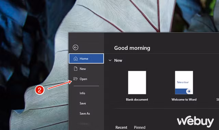
Task: Switch to the Recent tab
Action: [x=121, y=127]
